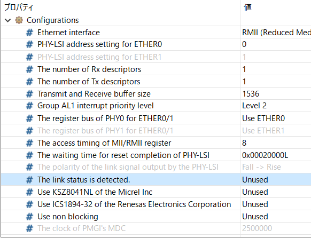The width and height of the screenshot is (311, 238).
Task: Collapse the Configurations tree node
Action: (x=7, y=20)
